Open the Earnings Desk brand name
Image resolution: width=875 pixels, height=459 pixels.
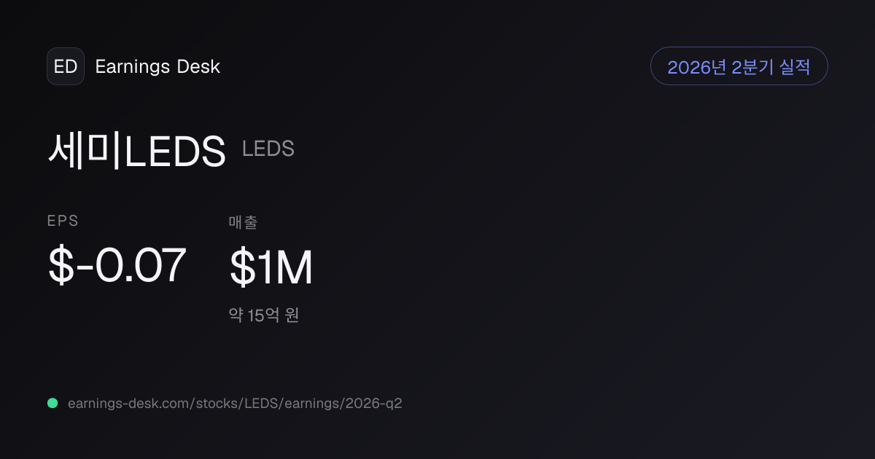coord(157,66)
